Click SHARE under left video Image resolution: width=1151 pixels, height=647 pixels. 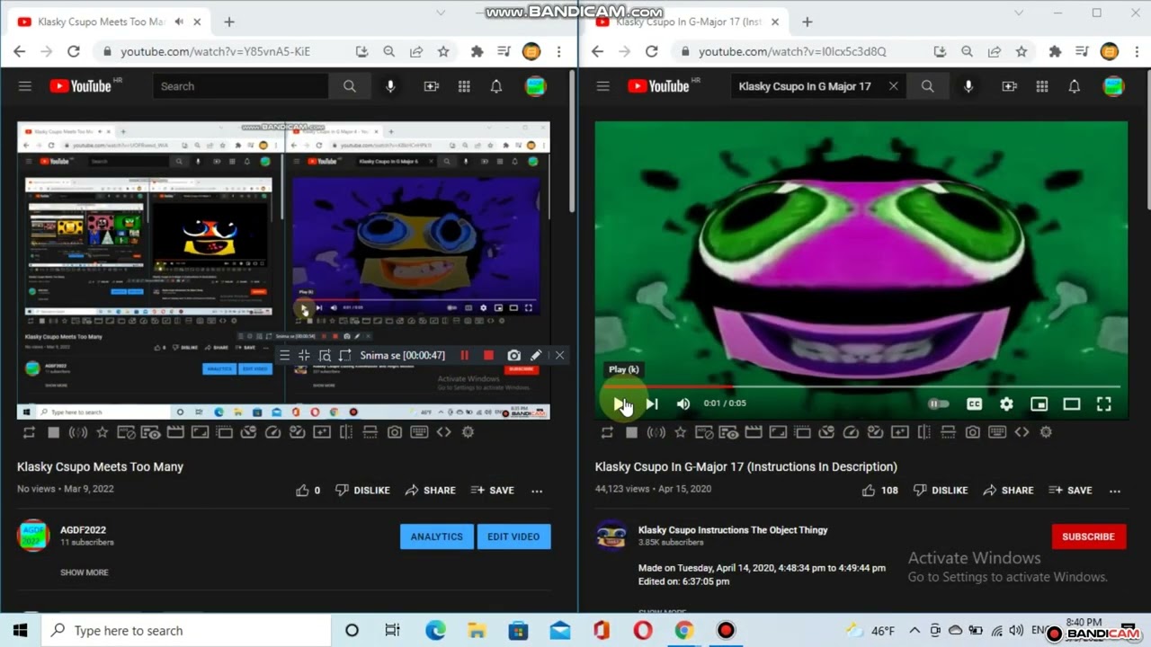430,491
